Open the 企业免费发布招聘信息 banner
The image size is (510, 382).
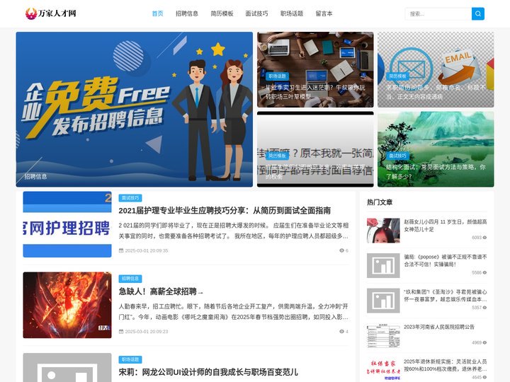click(135, 109)
